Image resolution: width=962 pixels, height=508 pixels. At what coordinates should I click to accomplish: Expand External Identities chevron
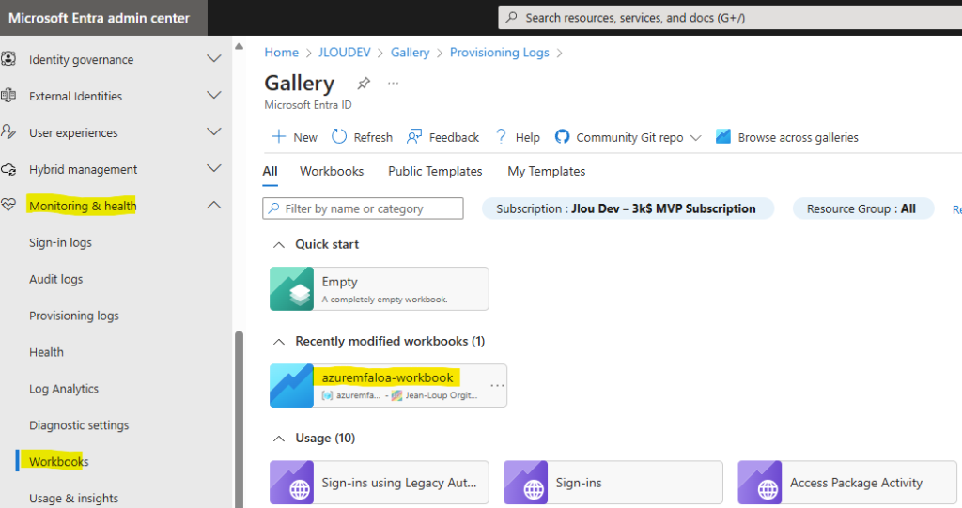213,95
